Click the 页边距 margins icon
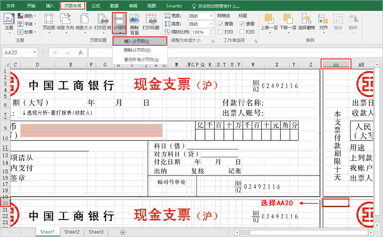 click(x=49, y=19)
